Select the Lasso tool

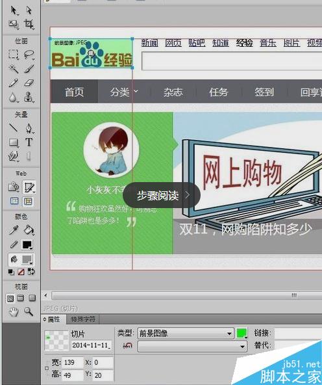point(29,55)
